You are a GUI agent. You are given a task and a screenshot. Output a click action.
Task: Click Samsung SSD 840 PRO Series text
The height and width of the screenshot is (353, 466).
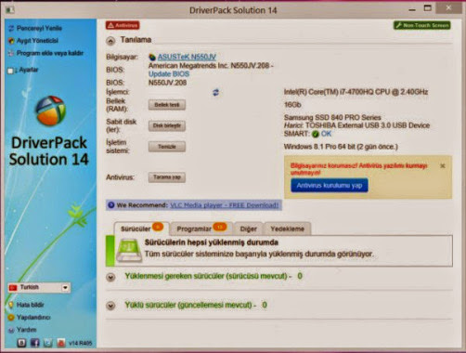332,118
